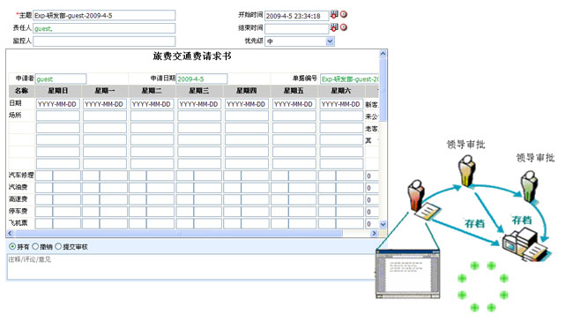Screen dimensions: 573x322
Task: Click the 星期日 column header
Action: [57, 90]
